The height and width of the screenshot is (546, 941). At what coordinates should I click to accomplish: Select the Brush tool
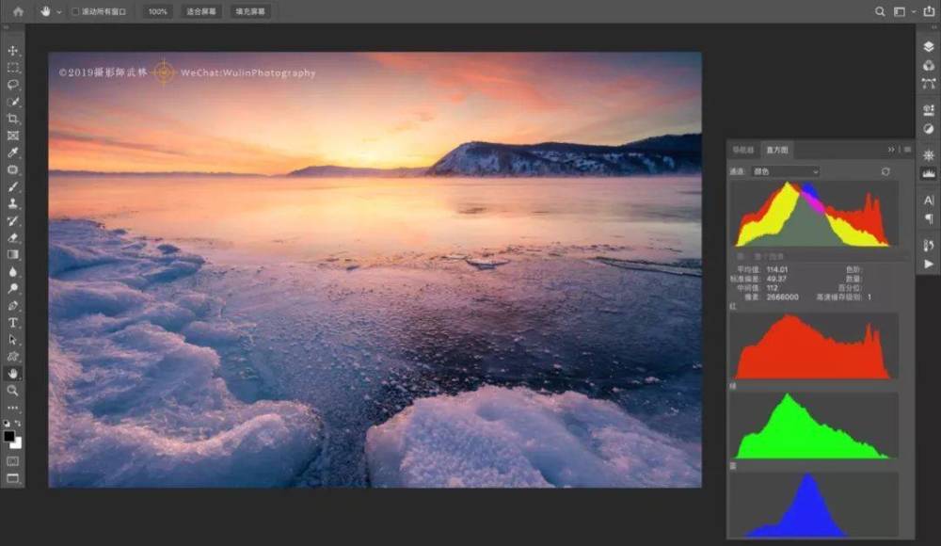12,186
